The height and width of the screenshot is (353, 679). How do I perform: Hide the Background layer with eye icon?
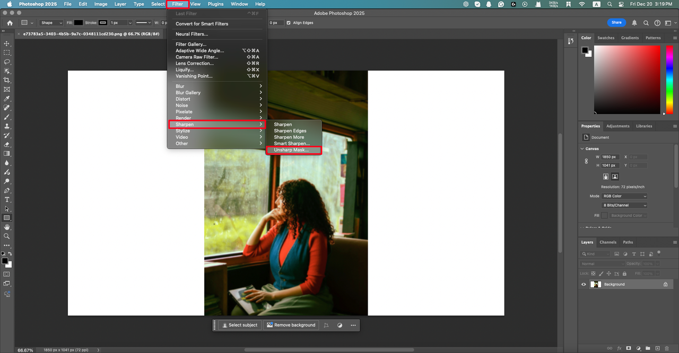click(x=584, y=284)
